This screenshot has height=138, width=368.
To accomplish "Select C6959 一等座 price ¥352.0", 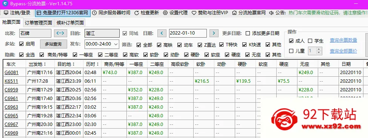I will pos(135,90).
